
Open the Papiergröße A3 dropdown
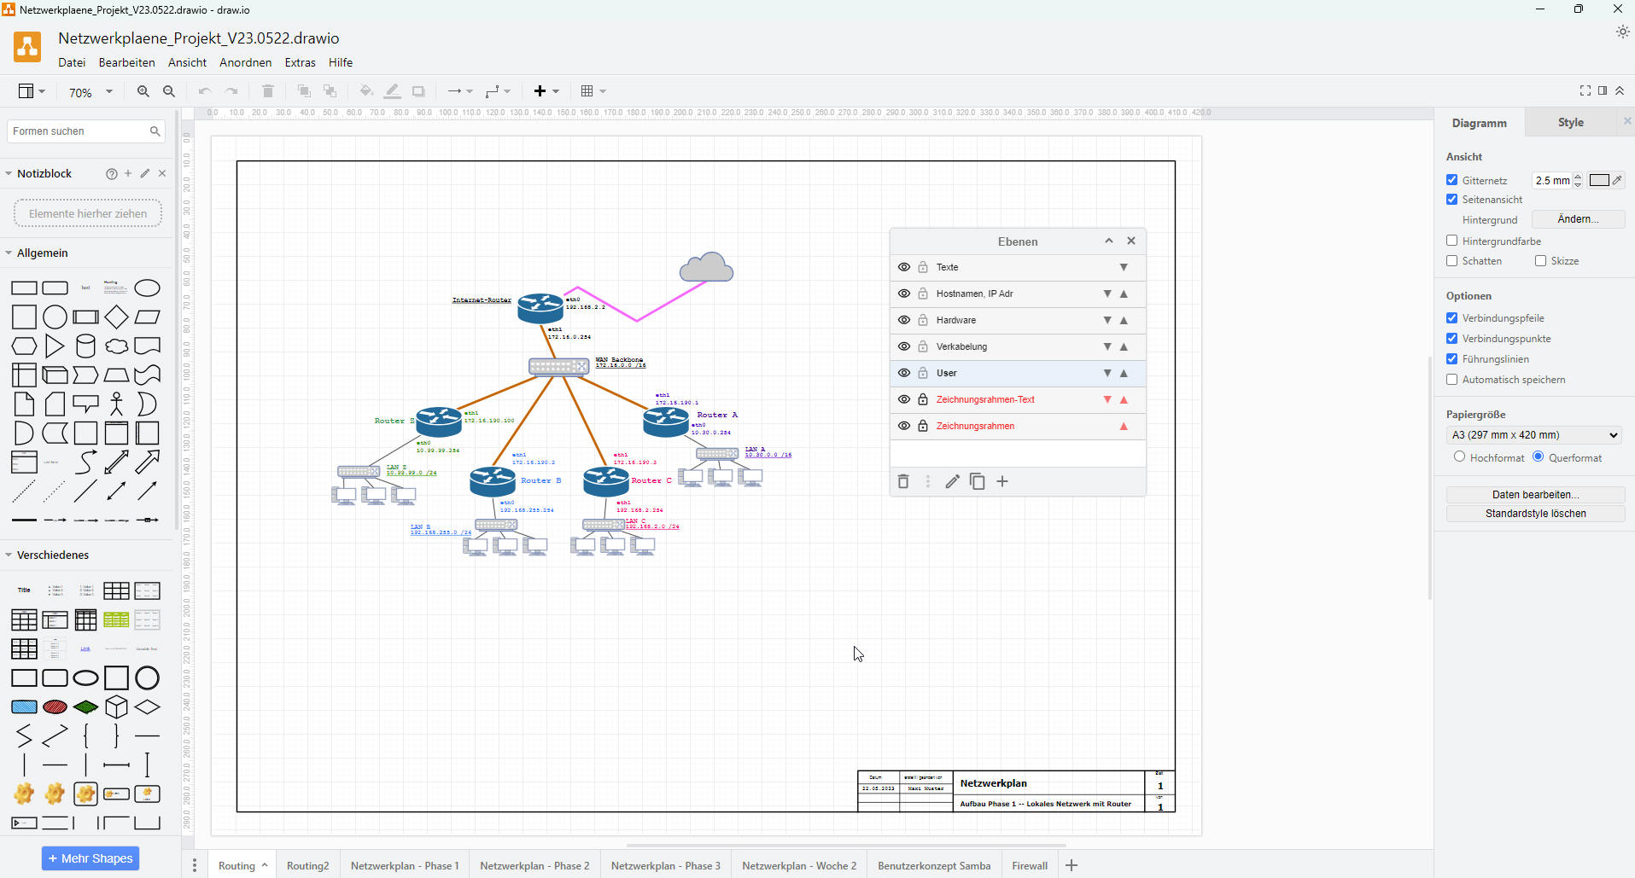click(1534, 435)
